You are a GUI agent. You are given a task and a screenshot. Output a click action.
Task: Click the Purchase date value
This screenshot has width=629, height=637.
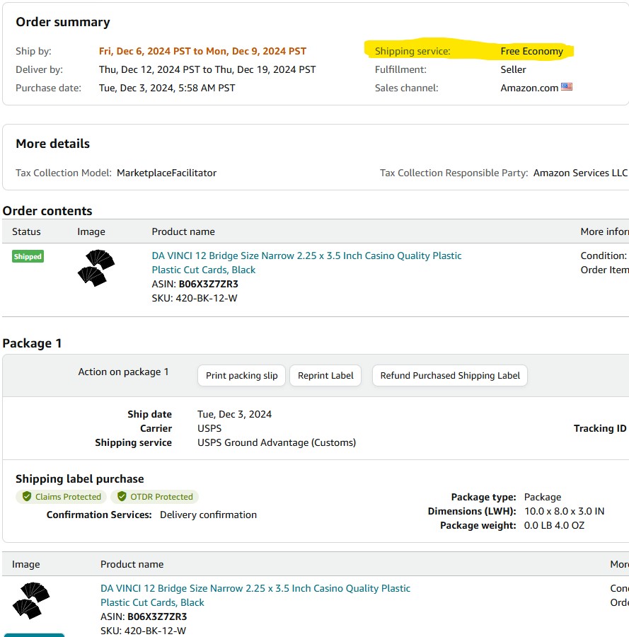pyautogui.click(x=167, y=88)
